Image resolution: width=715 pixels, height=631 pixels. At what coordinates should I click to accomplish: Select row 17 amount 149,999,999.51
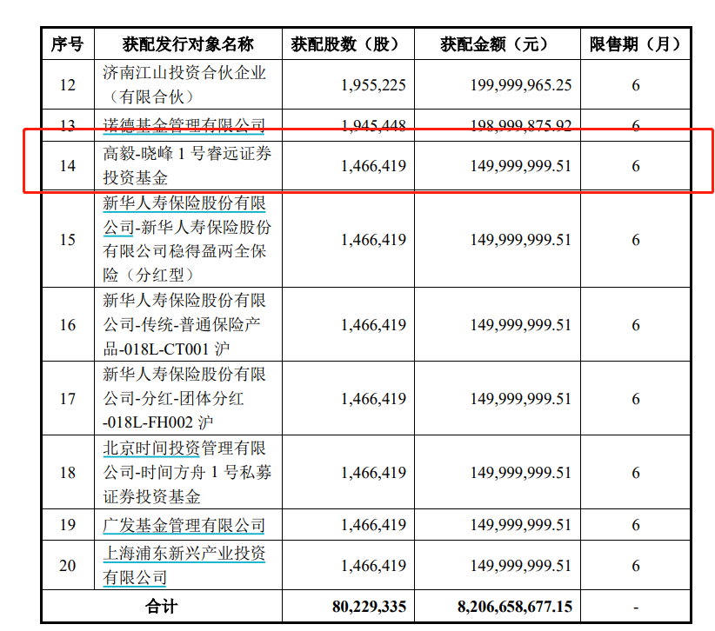point(521,399)
